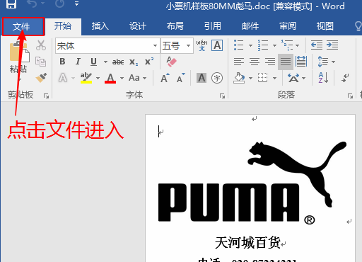Open the 五号 font size dropdown

(x=188, y=45)
